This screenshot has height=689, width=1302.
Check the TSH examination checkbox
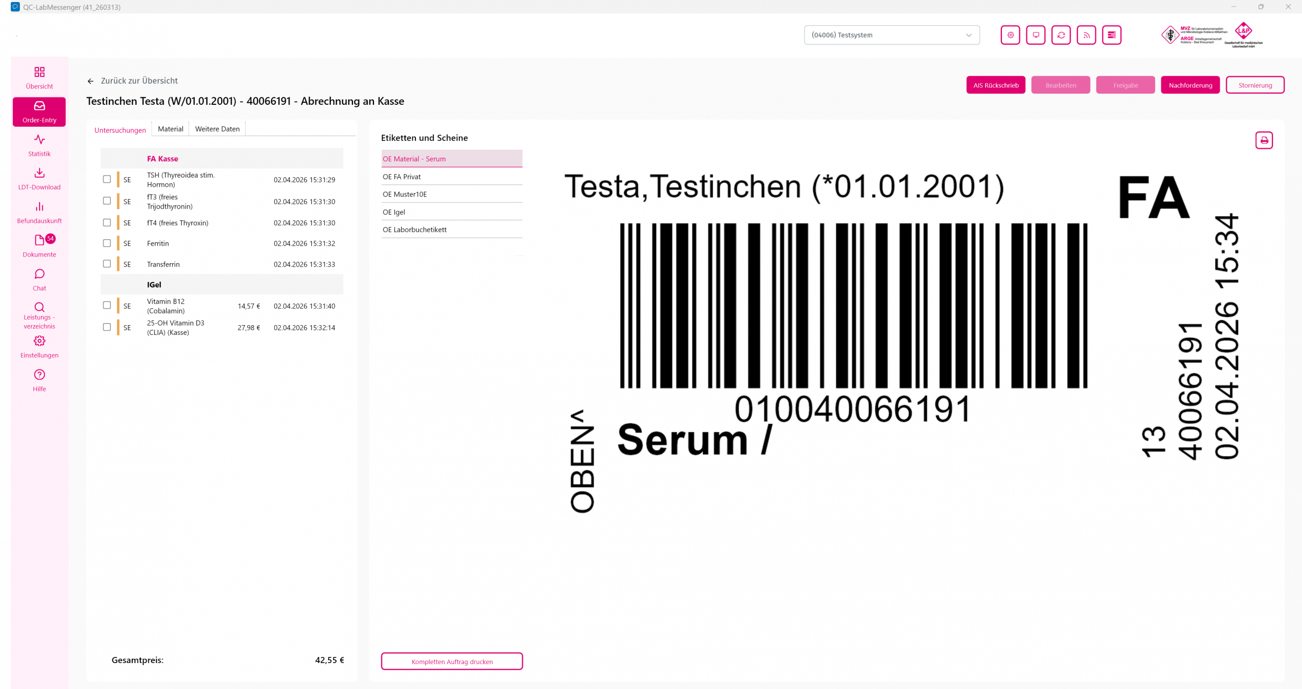(107, 179)
